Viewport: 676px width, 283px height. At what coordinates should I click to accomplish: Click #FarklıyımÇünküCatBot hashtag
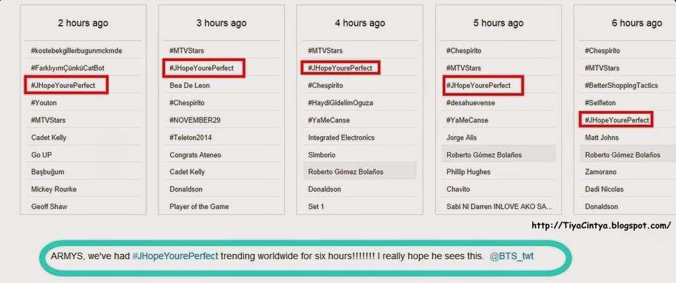pos(67,68)
